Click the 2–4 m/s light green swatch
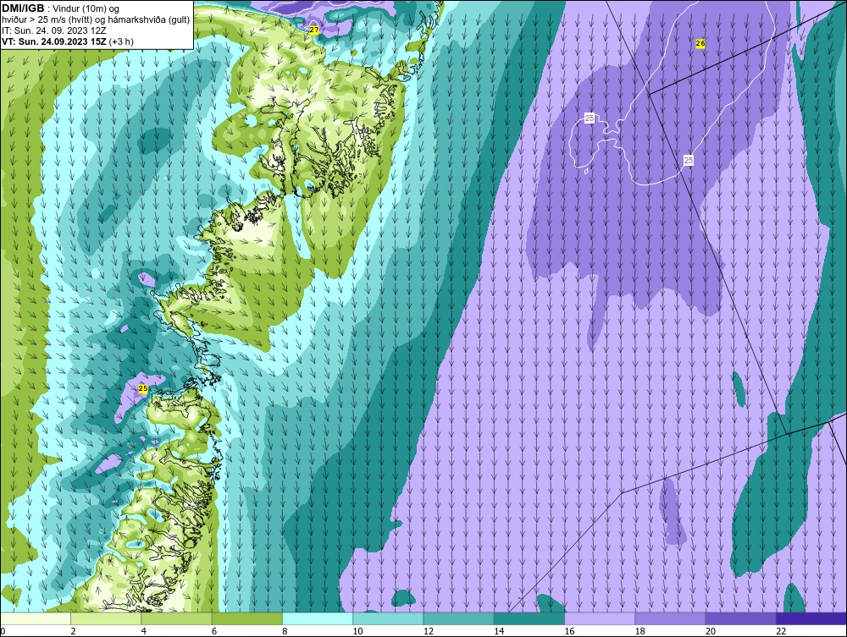847x637 pixels. tap(106, 618)
